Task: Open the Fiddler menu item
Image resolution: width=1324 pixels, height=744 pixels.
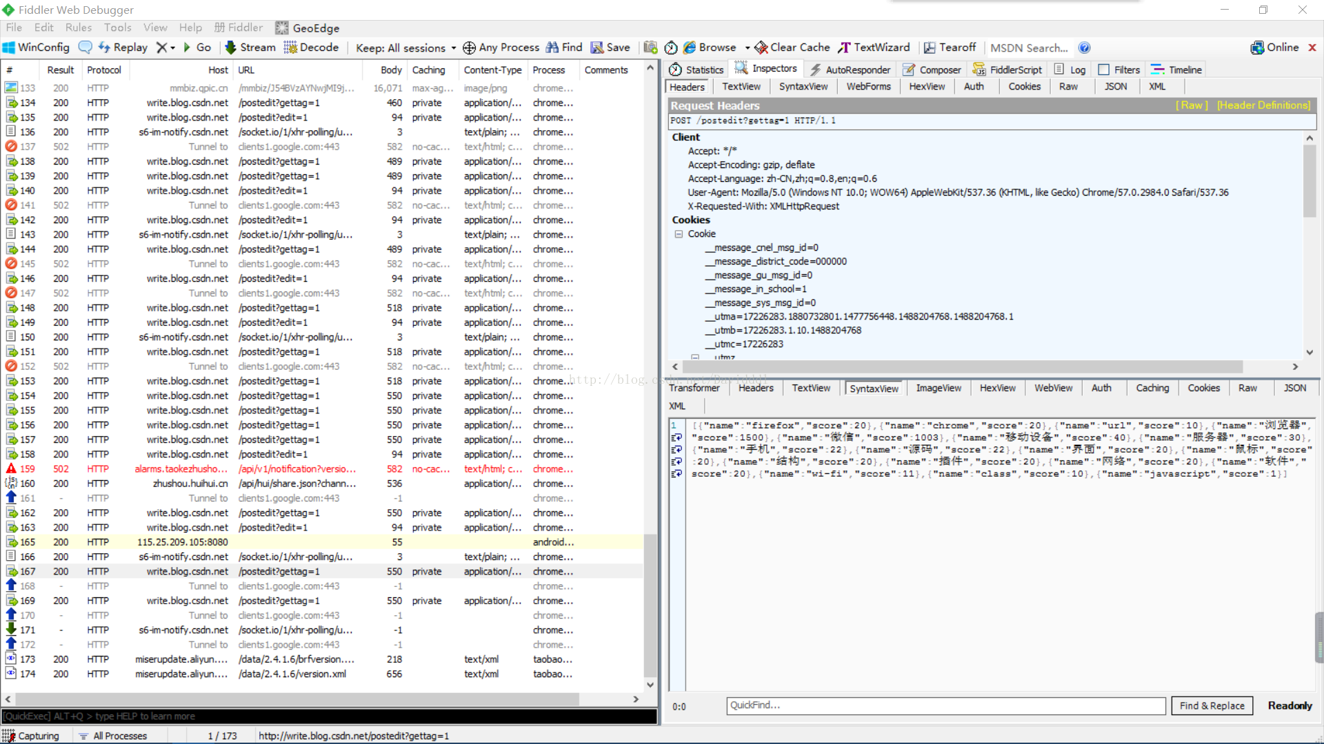Action: 239,28
